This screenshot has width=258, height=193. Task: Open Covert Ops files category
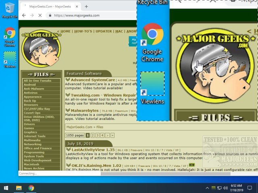click(x=42, y=113)
